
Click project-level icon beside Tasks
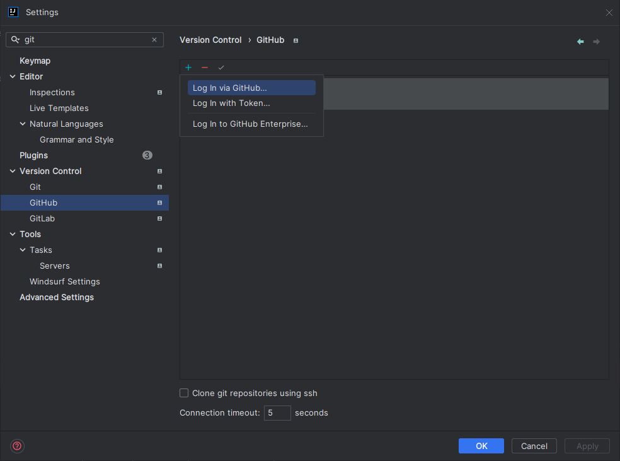coord(160,250)
